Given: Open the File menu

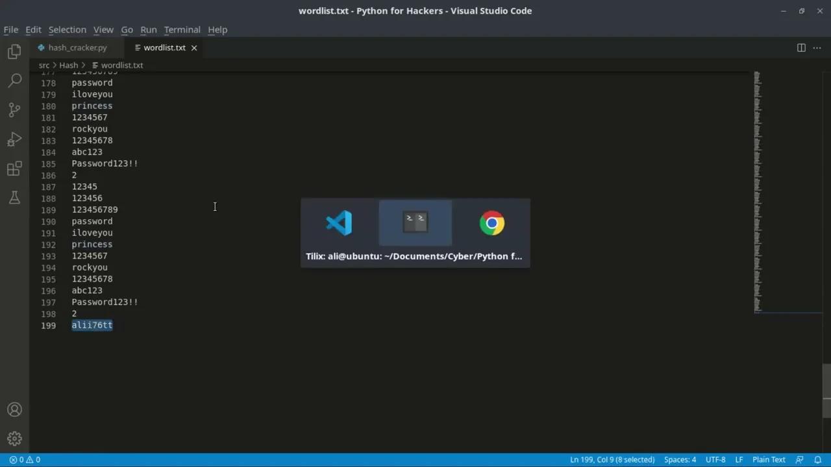Looking at the screenshot, I should pyautogui.click(x=10, y=29).
